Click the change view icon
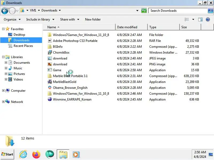The image size is (214, 160). (187, 19)
